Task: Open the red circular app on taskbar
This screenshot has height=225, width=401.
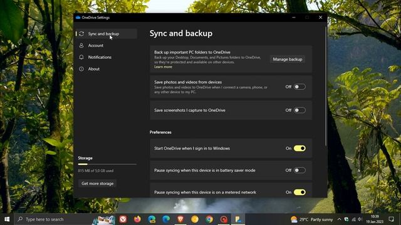Action: pyautogui.click(x=224, y=219)
